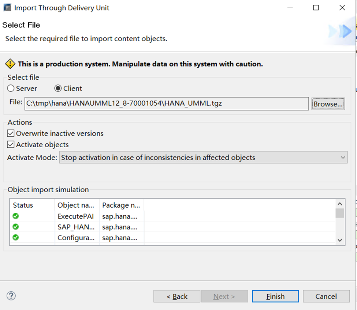Viewport: 357px width, 310px height.
Task: Click the dialog title bar app icon
Action: click(7, 8)
